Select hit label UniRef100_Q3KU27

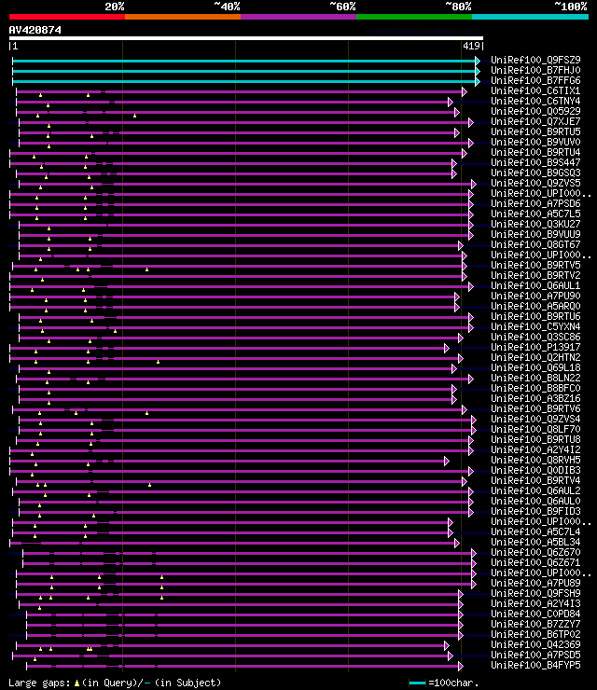535,224
